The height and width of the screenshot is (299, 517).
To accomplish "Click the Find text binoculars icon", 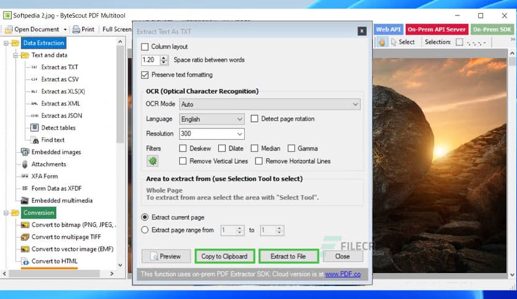I will click(35, 140).
